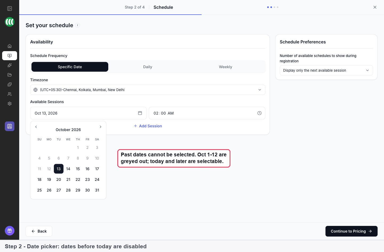Go to previous month in calendar
384x252 pixels.
[36, 127]
